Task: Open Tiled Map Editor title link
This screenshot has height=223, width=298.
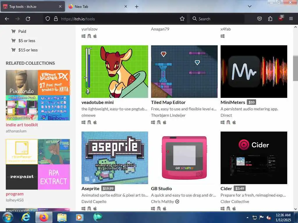Action: (x=168, y=102)
